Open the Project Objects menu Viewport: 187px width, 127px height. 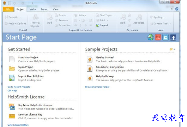click(x=35, y=21)
